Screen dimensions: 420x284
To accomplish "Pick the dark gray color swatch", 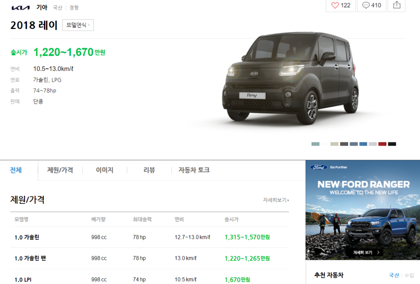I will (x=344, y=144).
